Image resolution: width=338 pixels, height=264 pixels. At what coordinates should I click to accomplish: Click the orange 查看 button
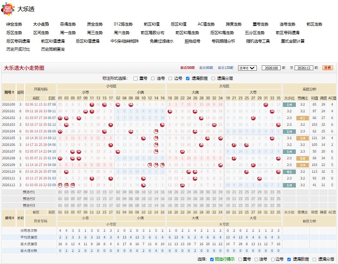[x=328, y=68]
